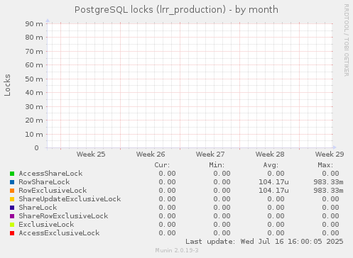Click RowExclusiveLock Max value 983.33m
The height and width of the screenshot is (258, 353).
(328, 191)
